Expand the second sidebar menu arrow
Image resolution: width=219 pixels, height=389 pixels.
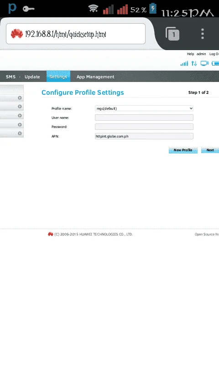(20, 107)
